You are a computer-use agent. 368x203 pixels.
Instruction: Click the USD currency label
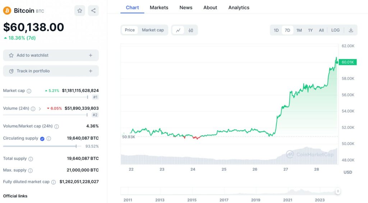[x=348, y=172]
